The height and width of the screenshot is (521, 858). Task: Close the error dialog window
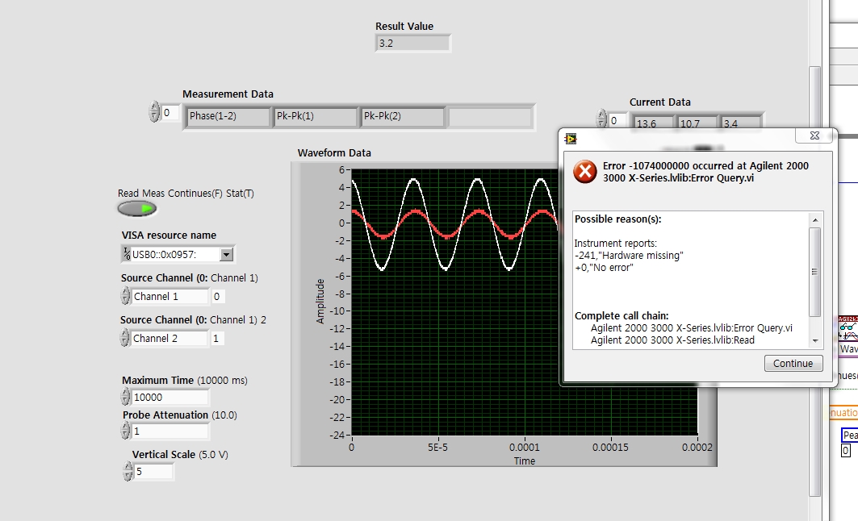point(814,136)
